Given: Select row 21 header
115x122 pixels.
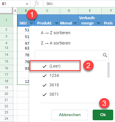Looking at the screenshot, I should tap(6, 100).
